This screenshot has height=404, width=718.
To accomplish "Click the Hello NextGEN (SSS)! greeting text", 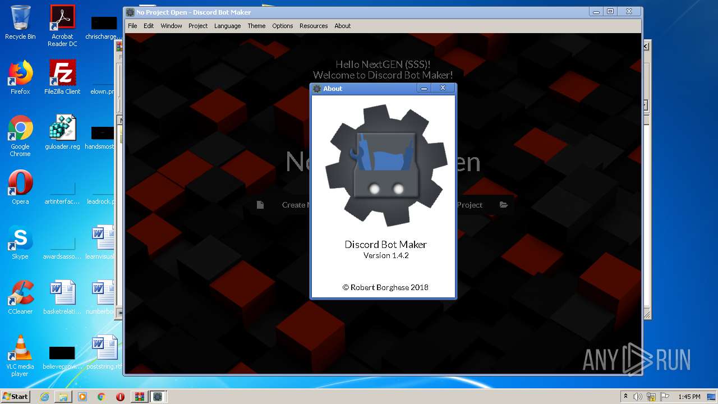I will point(383,65).
